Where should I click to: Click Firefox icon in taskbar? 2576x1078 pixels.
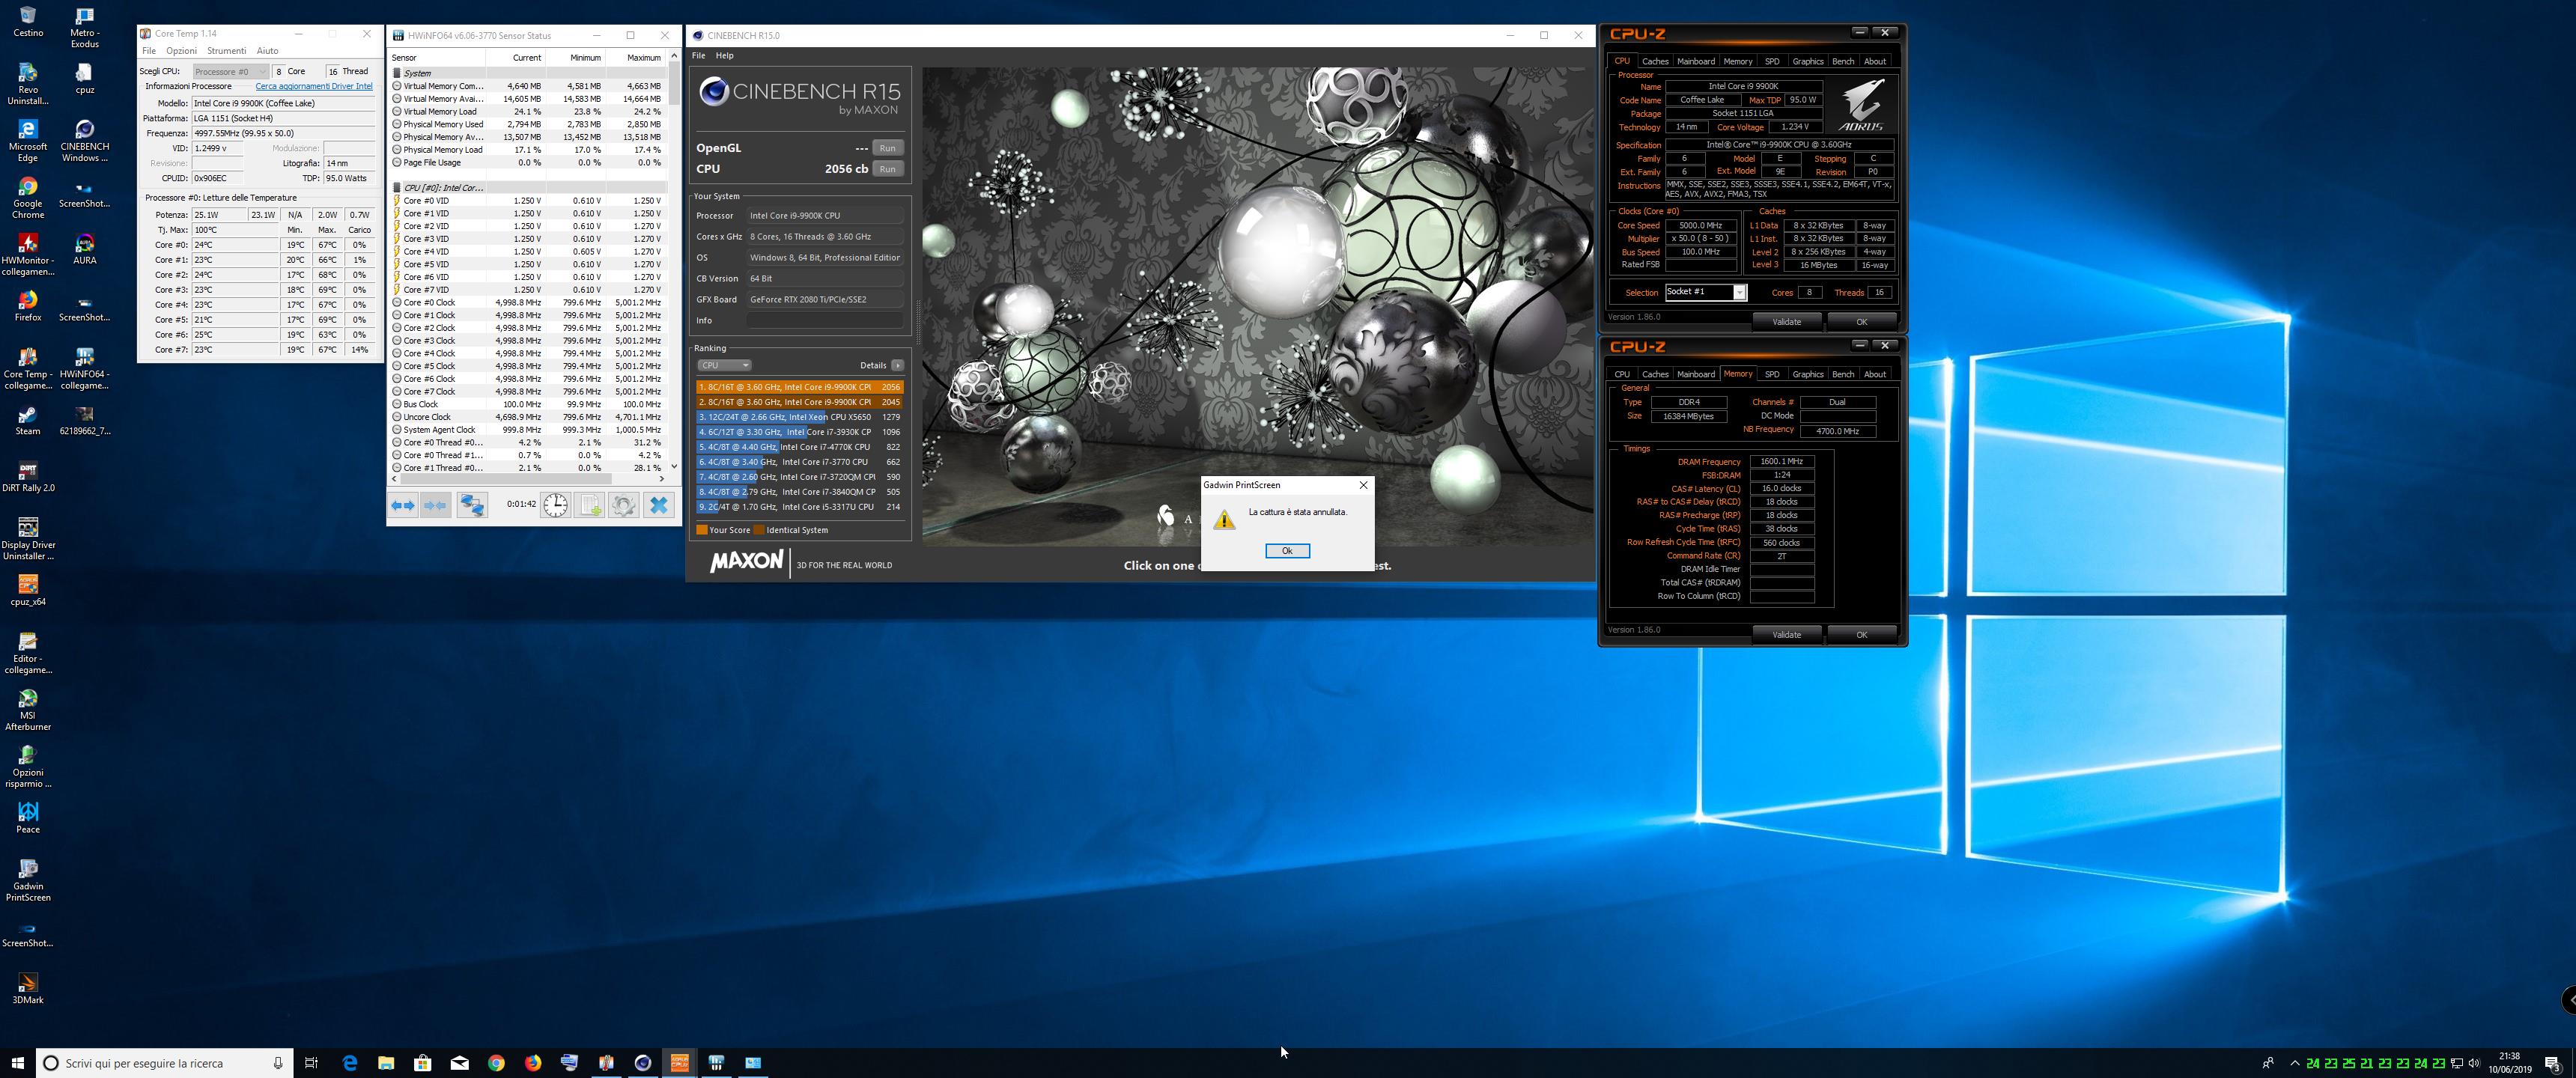tap(533, 1063)
